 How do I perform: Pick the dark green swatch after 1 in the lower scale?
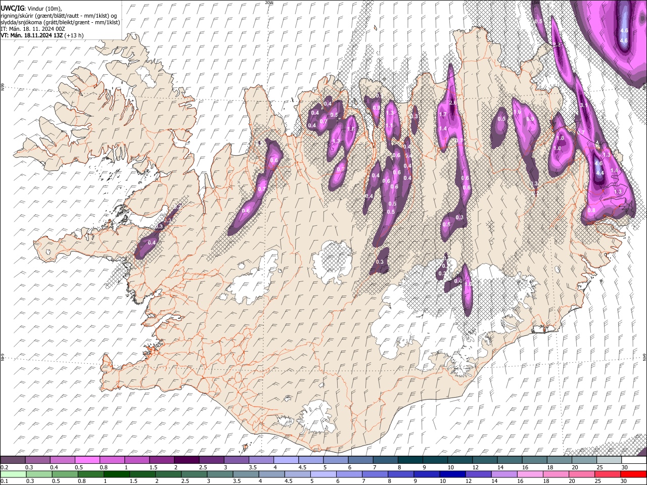point(117,474)
